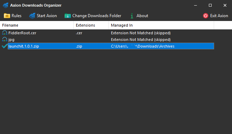
Task: Sort by the Extensions column header
Action: coord(91,25)
